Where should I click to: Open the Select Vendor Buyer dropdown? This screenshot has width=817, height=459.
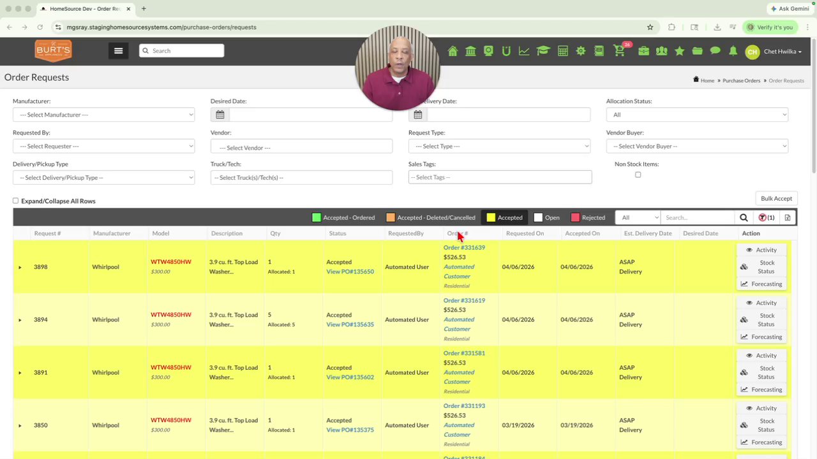(x=697, y=146)
